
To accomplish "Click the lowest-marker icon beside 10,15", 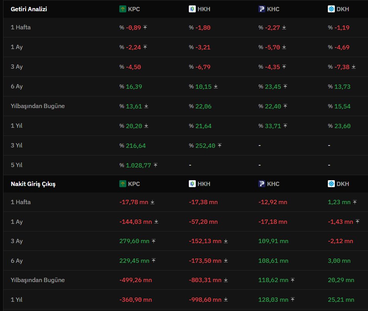I will (216, 86).
